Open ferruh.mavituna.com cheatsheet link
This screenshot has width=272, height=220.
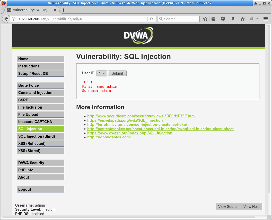137,125
